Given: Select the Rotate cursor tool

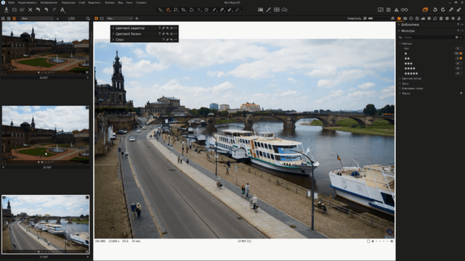Looking at the screenshot, I should [191, 9].
